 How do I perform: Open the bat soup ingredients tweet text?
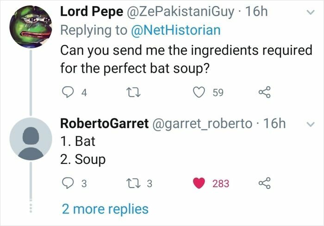click(x=185, y=59)
